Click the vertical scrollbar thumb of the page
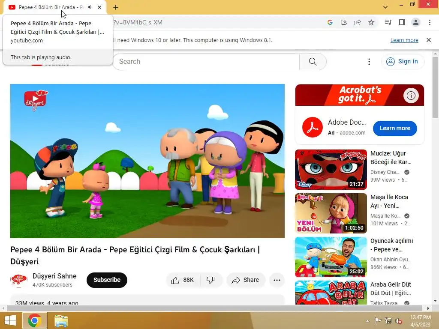Screen dimensions: 439x329 tap(435, 87)
